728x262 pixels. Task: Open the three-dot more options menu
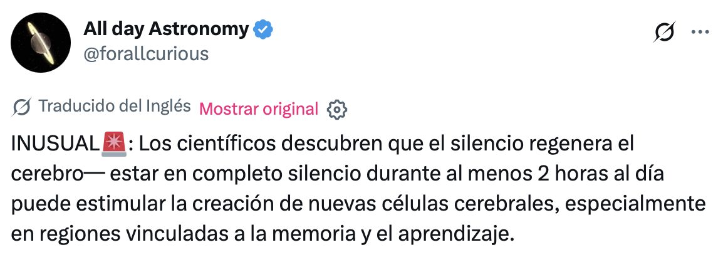click(x=699, y=33)
